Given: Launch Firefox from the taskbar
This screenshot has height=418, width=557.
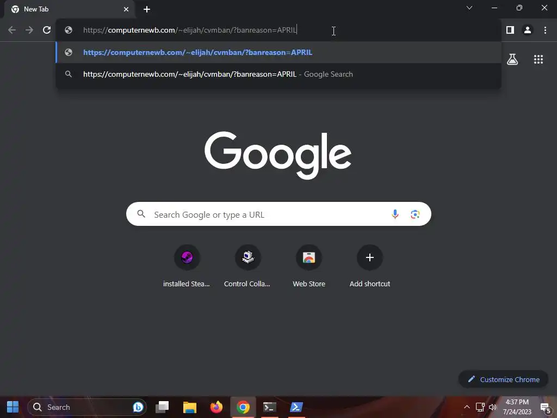Looking at the screenshot, I should pyautogui.click(x=216, y=407).
